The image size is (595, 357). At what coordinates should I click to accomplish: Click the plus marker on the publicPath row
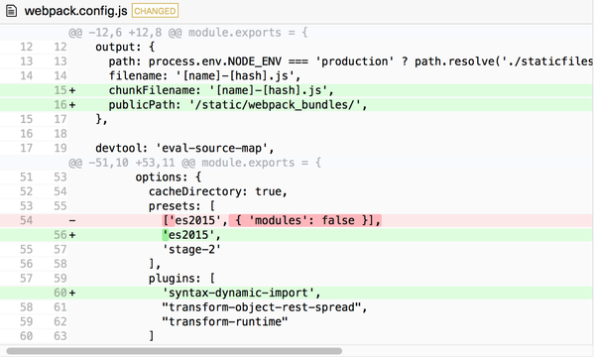tap(72, 105)
